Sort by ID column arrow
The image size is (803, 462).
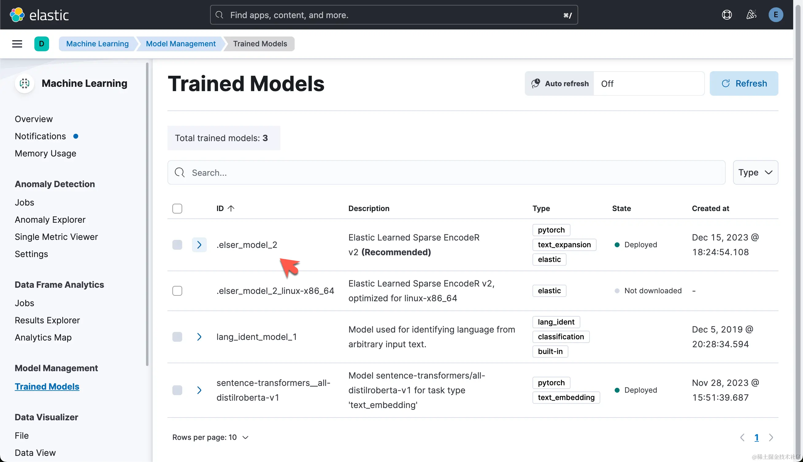[231, 209]
